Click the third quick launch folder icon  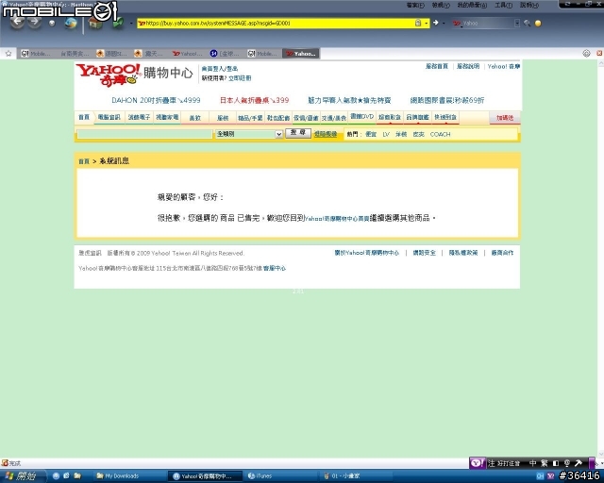click(77, 476)
